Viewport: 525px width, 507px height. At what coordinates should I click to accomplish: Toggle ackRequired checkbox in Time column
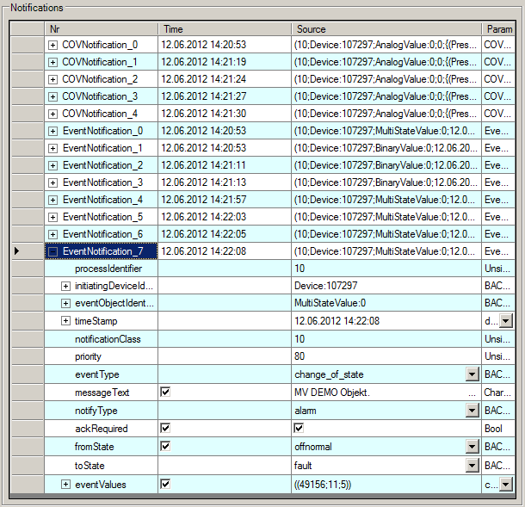[165, 428]
